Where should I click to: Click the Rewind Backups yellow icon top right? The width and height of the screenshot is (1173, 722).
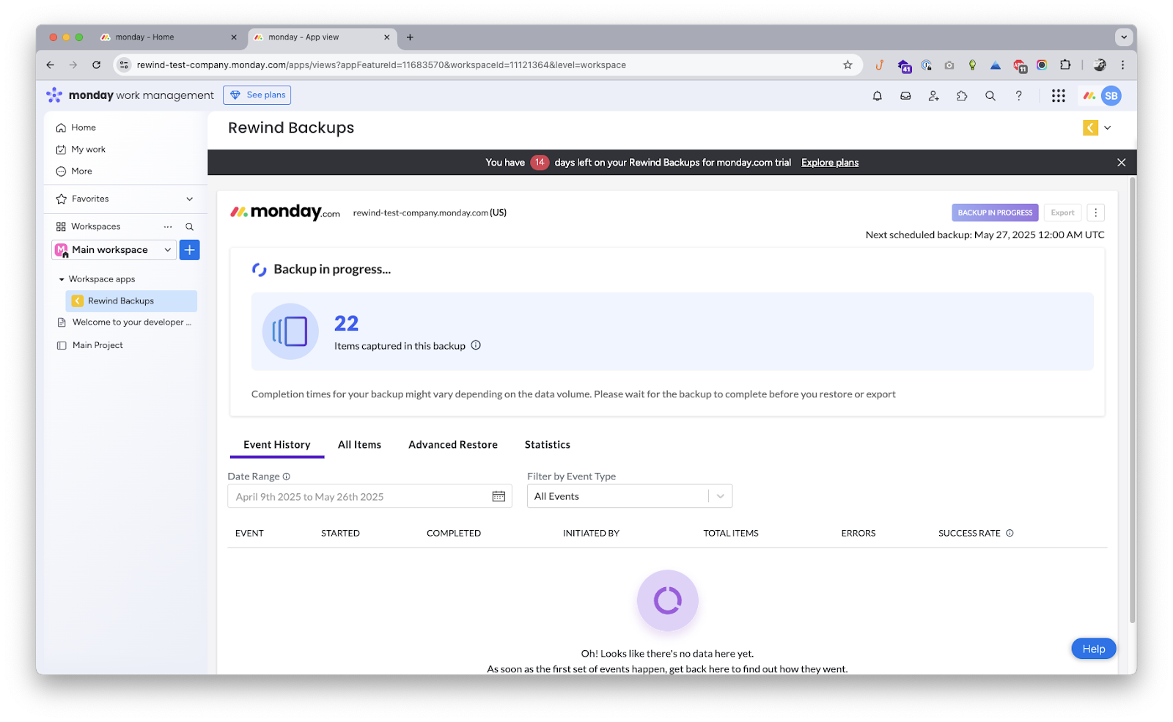tap(1090, 128)
